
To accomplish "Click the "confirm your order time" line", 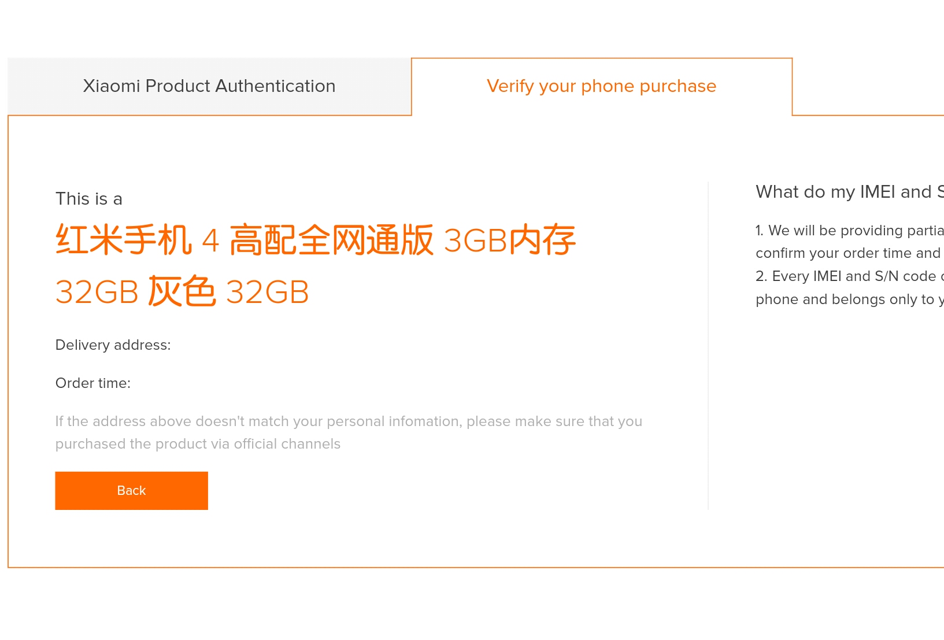I will tap(847, 253).
